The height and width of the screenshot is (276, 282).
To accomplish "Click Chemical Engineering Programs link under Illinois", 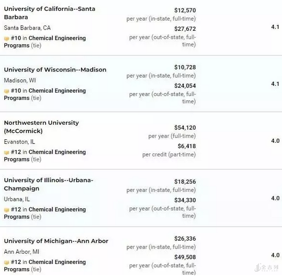I will 57,210.
